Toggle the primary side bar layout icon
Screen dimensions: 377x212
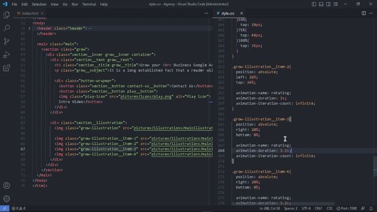pyautogui.click(x=314, y=4)
